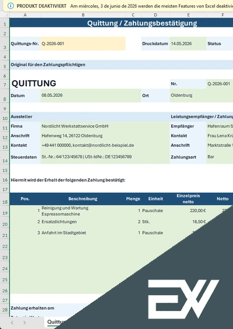Go to next sheet with the right arrow

24,323
